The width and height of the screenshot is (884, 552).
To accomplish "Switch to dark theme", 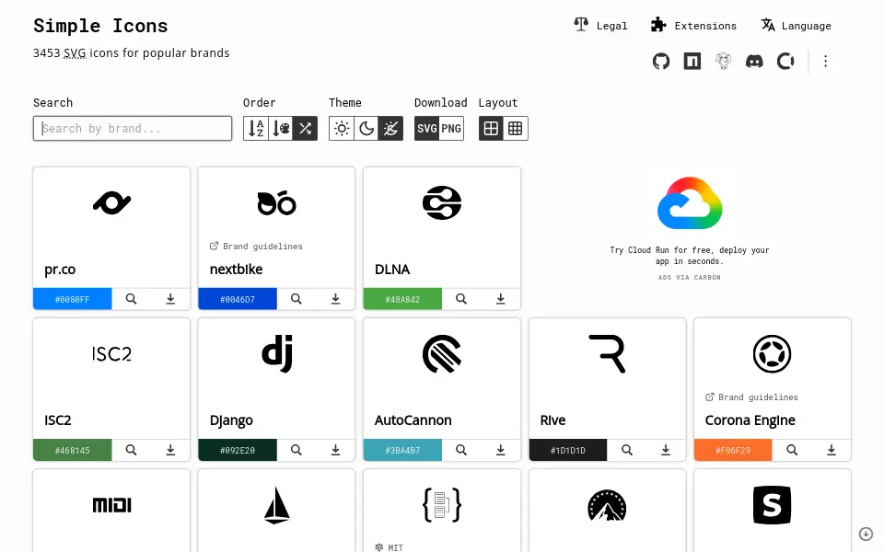I will (x=366, y=129).
